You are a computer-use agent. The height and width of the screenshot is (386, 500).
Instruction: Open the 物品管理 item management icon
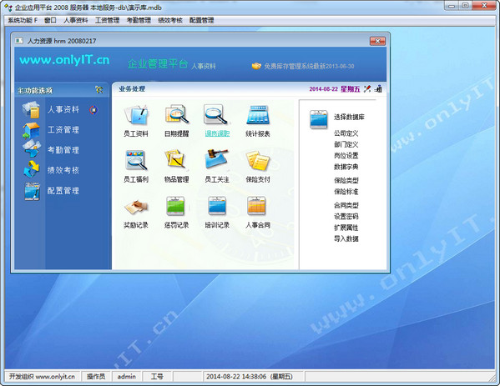(177, 159)
